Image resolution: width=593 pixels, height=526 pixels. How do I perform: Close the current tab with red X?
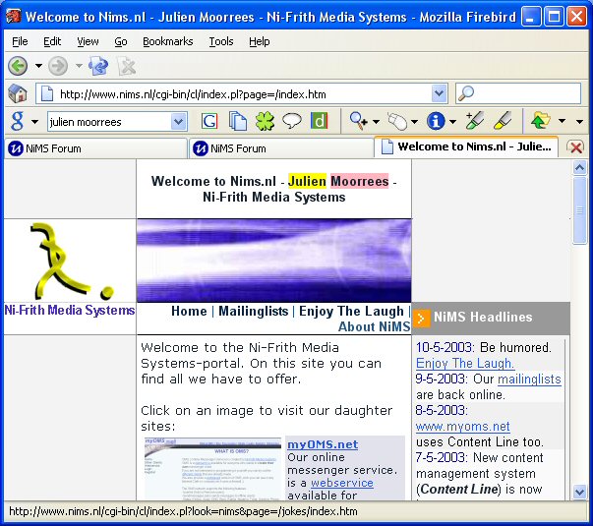[576, 147]
